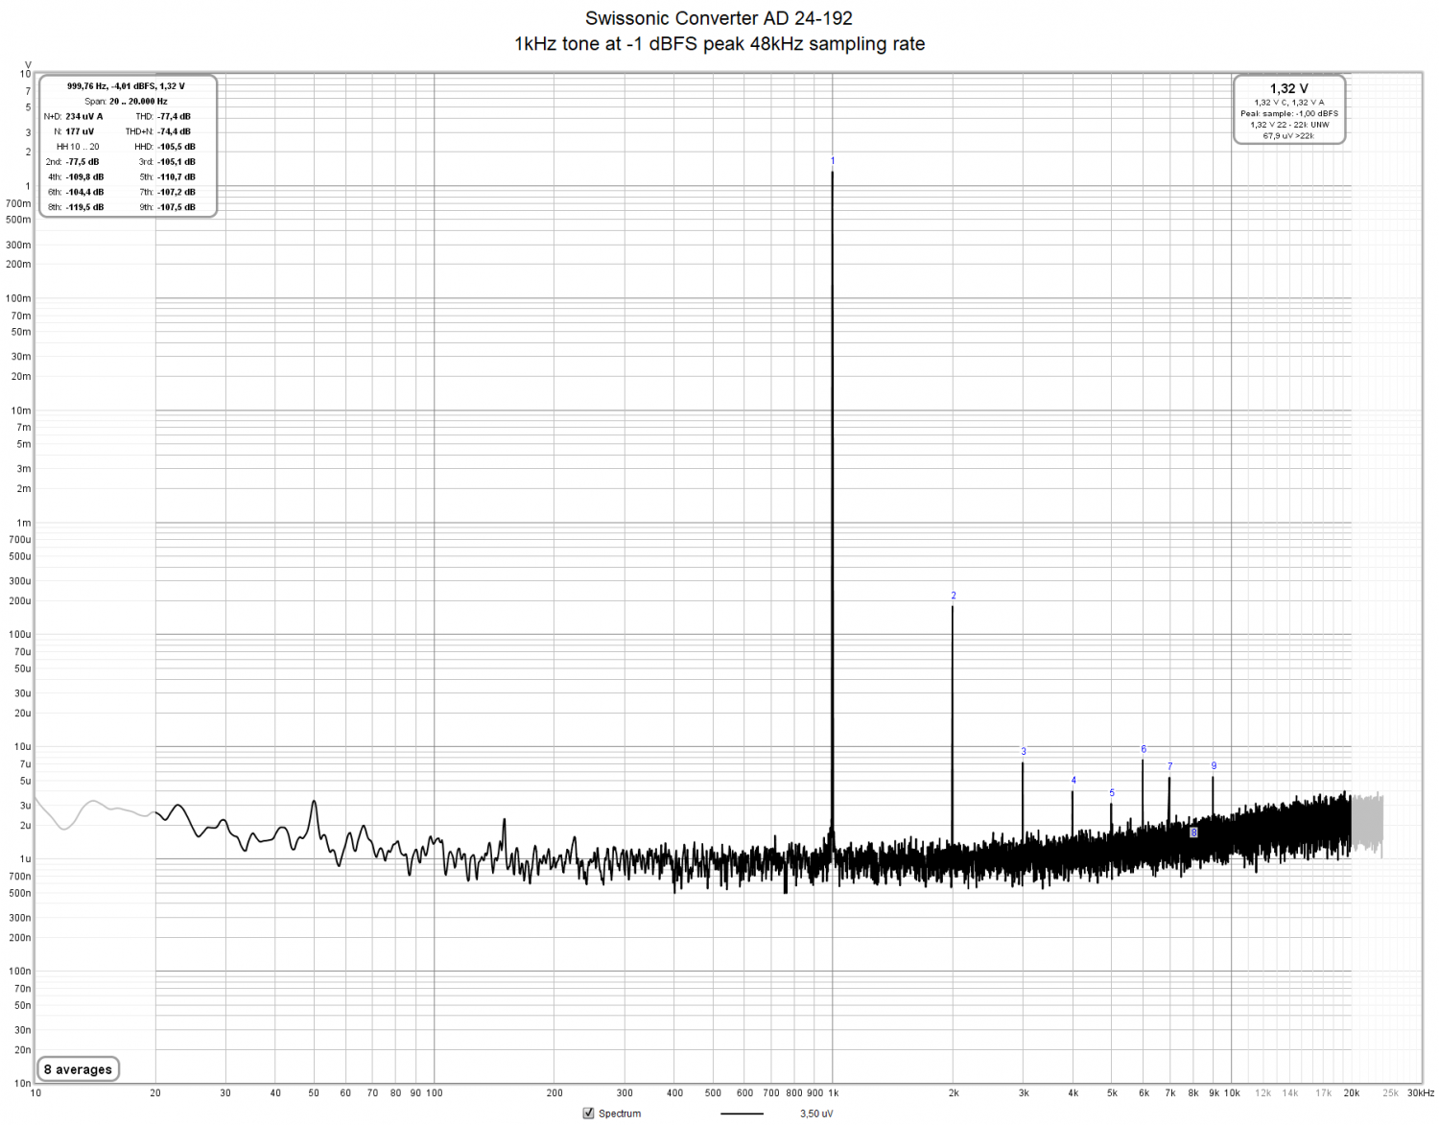Viewport: 1439px width, 1125px height.
Task: Click the 1u label on the vertical axis
Action: (x=25, y=859)
